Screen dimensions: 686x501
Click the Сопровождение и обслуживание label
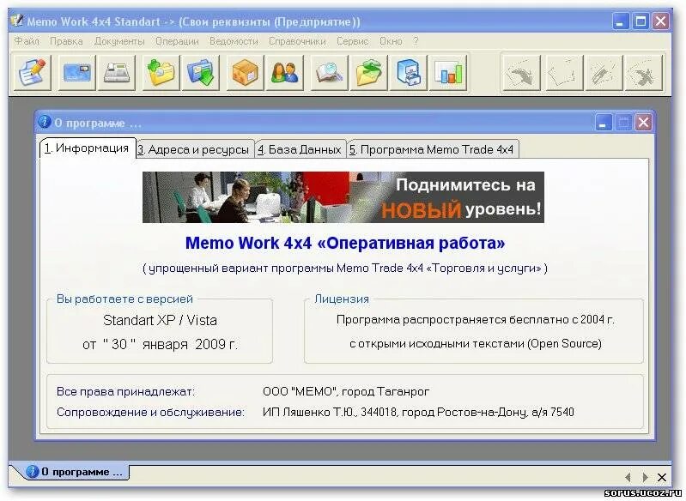[x=150, y=413]
